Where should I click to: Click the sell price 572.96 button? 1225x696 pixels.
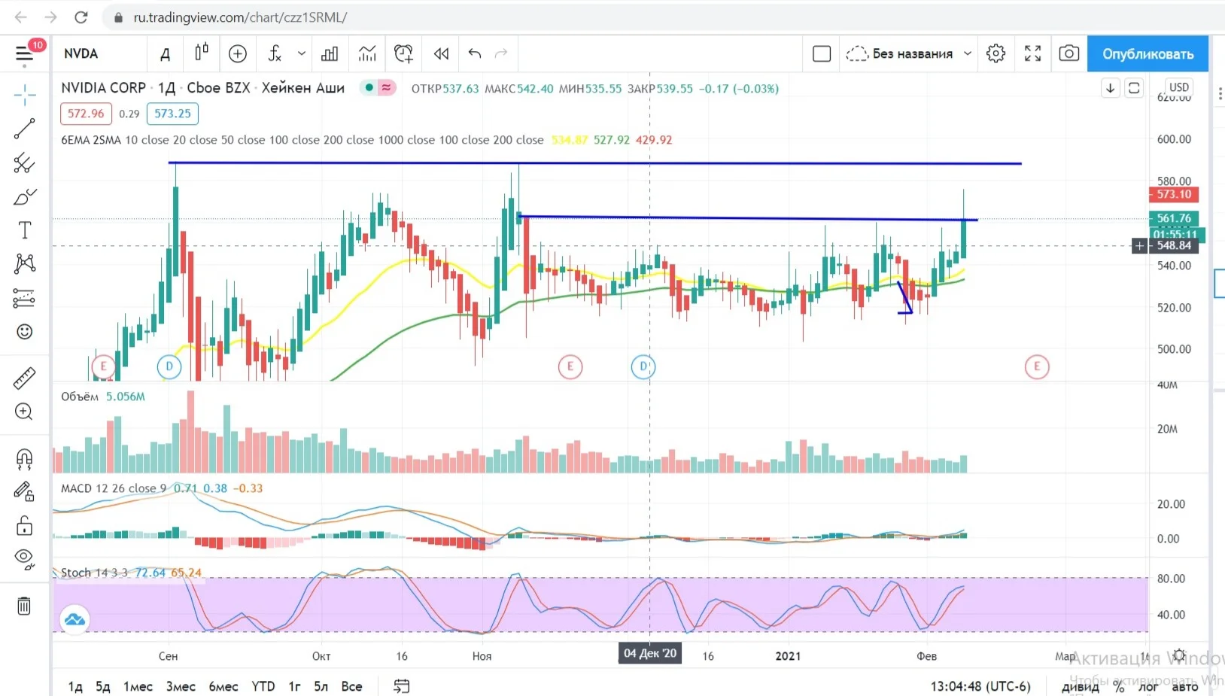point(86,114)
